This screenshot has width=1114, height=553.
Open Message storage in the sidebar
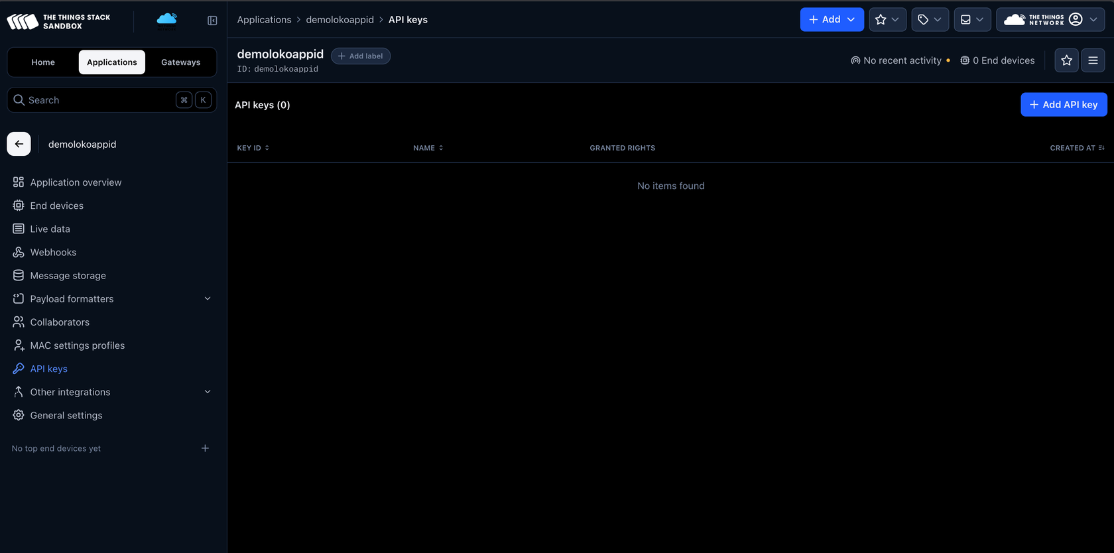pyautogui.click(x=112, y=275)
